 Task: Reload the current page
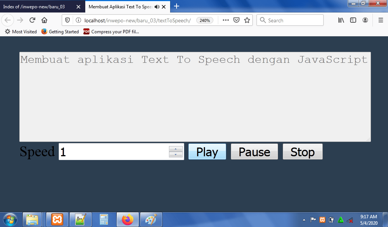(32, 20)
